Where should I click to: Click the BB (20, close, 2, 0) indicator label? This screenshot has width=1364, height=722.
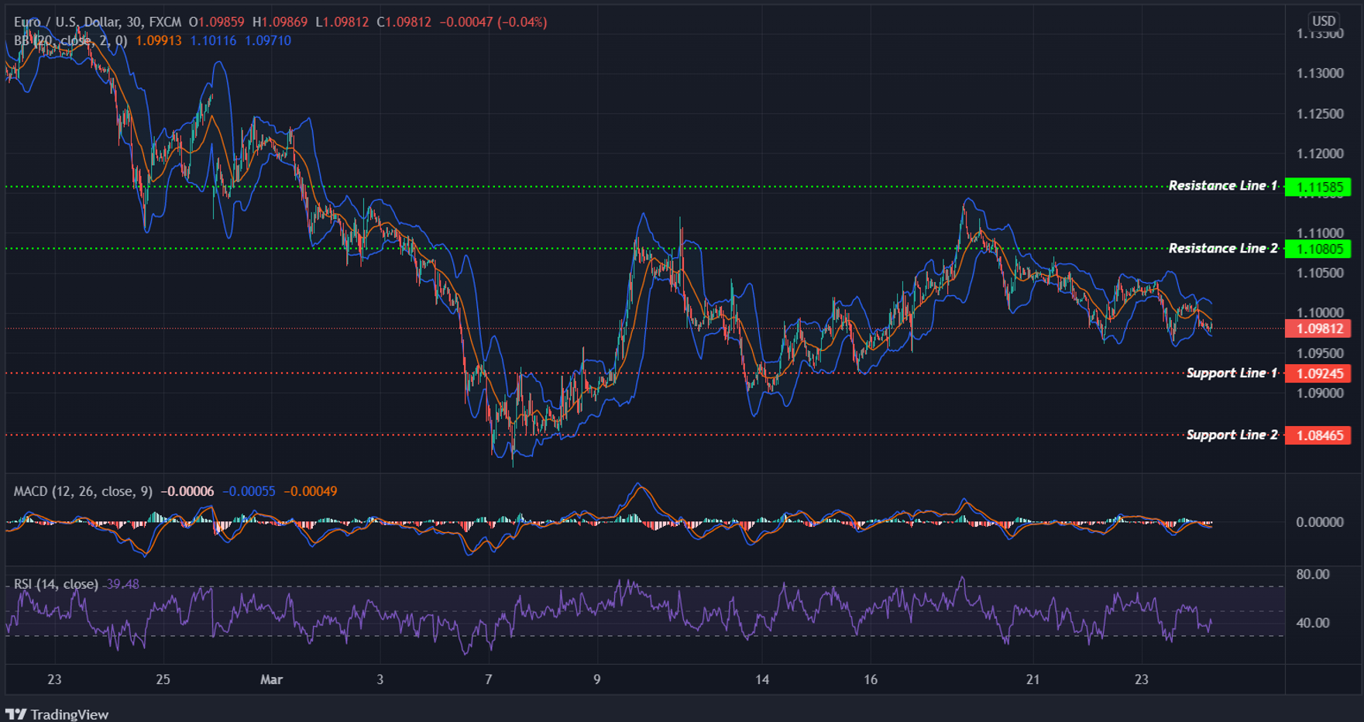click(70, 41)
